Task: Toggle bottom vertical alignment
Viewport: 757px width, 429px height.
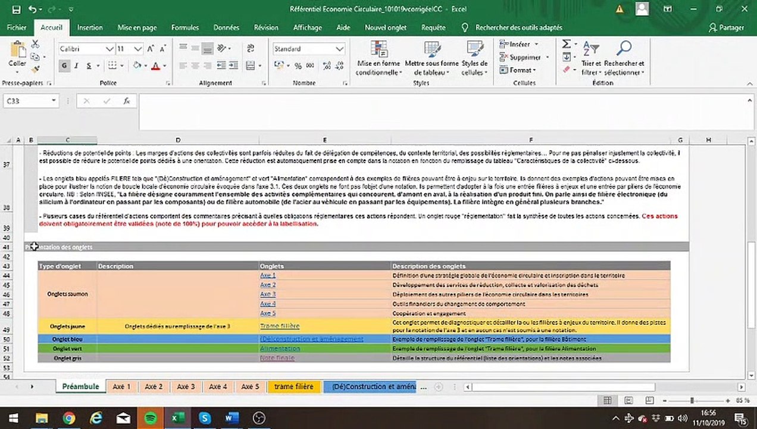Action: 207,49
